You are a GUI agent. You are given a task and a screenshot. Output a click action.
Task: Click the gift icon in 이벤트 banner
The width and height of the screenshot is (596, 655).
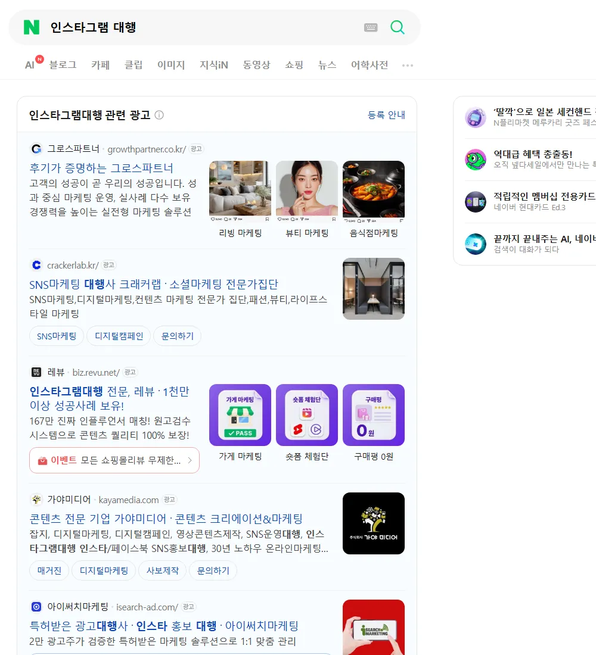click(42, 460)
